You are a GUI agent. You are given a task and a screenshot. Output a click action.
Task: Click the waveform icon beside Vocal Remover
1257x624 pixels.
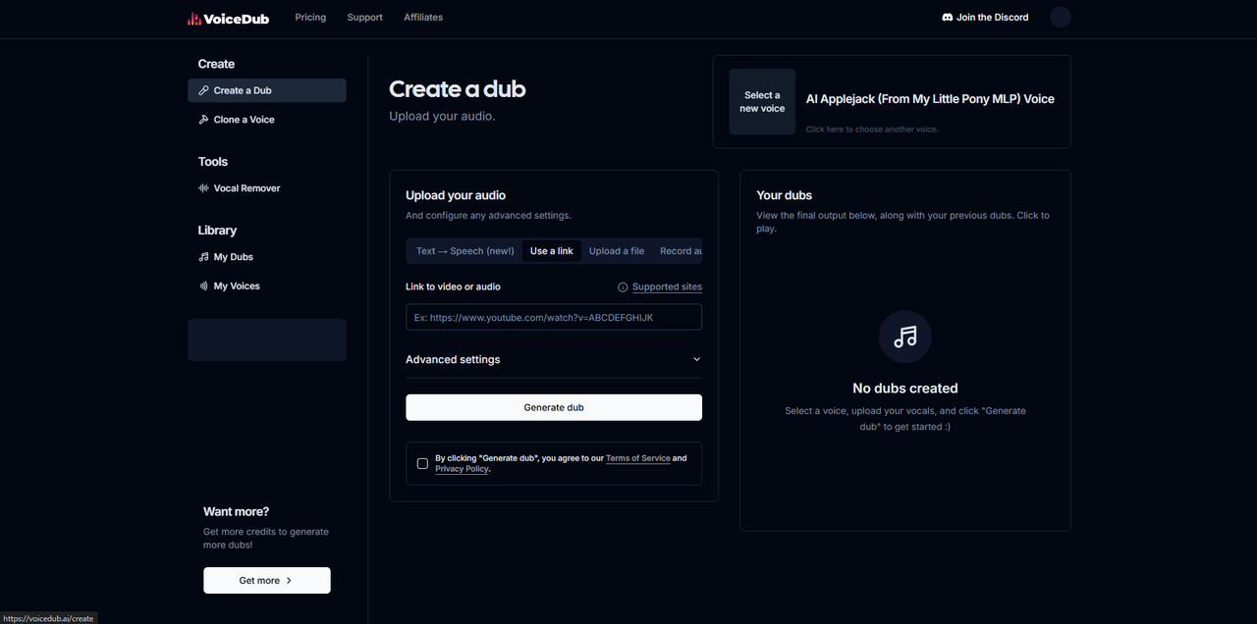point(203,188)
